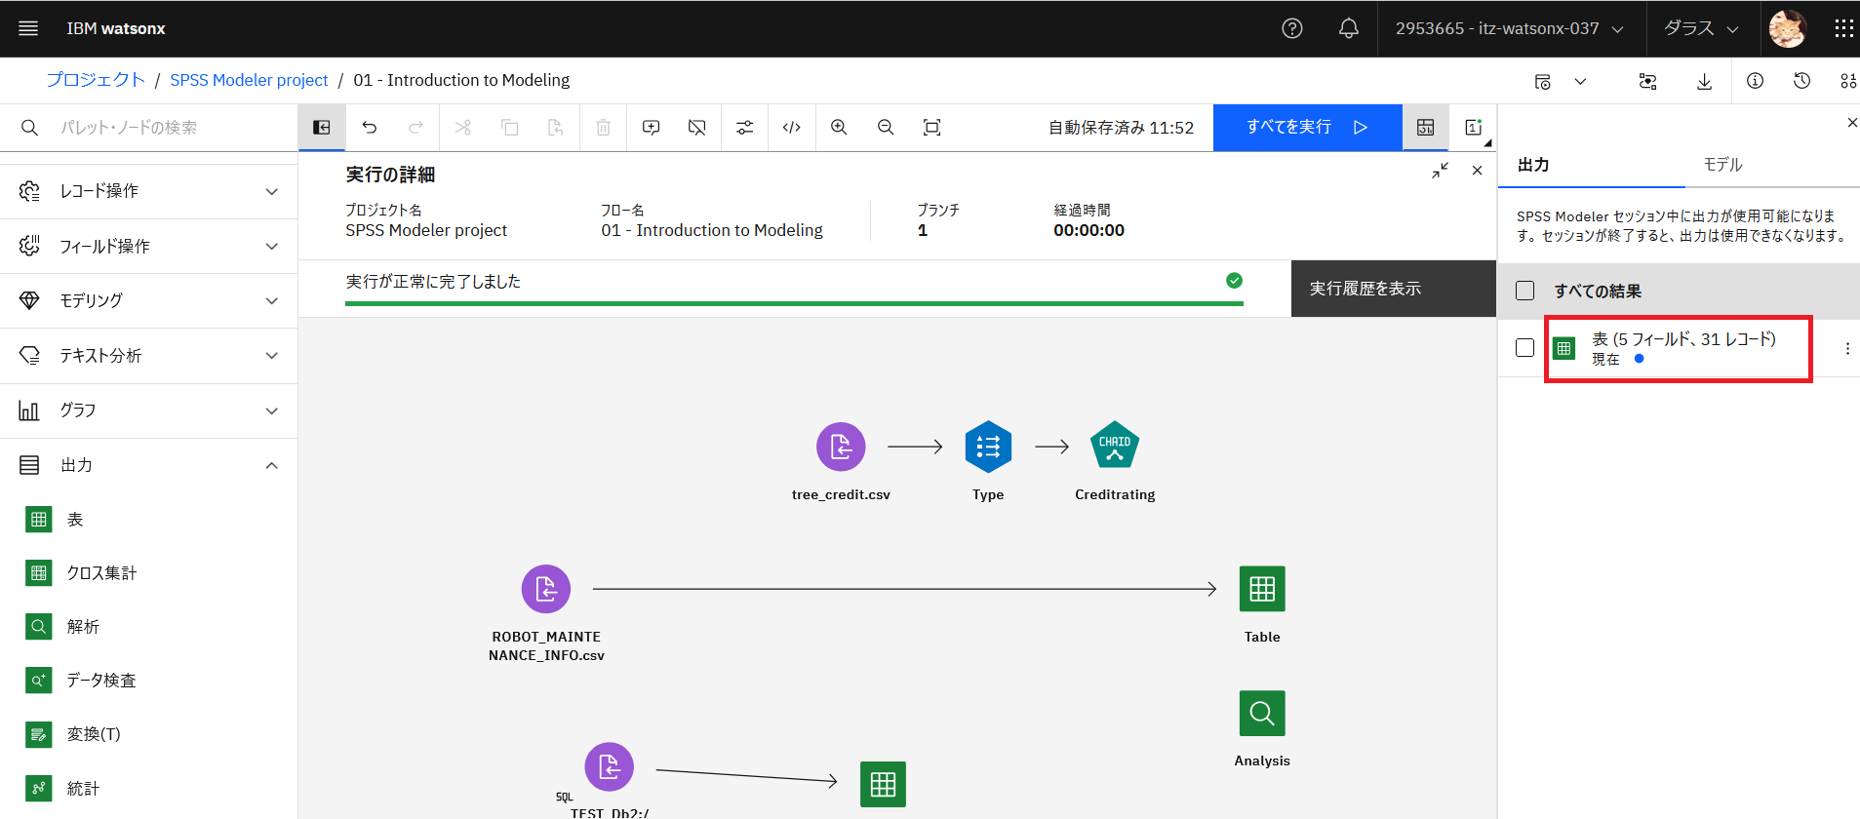Open overflow menu for table result
The width and height of the screenshot is (1860, 819).
(1847, 348)
